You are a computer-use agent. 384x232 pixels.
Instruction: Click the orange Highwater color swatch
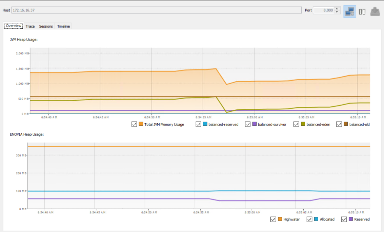280,219
